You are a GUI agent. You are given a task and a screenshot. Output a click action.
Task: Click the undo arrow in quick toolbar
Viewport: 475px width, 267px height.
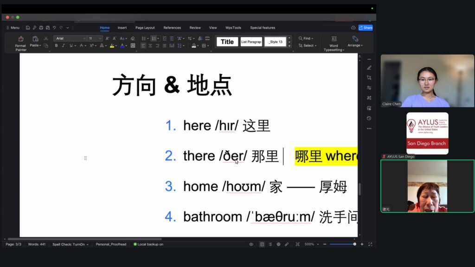[x=54, y=28]
